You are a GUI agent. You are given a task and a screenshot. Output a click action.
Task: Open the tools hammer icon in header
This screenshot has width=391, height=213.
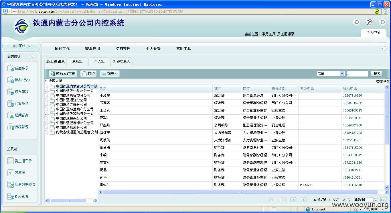click(370, 22)
